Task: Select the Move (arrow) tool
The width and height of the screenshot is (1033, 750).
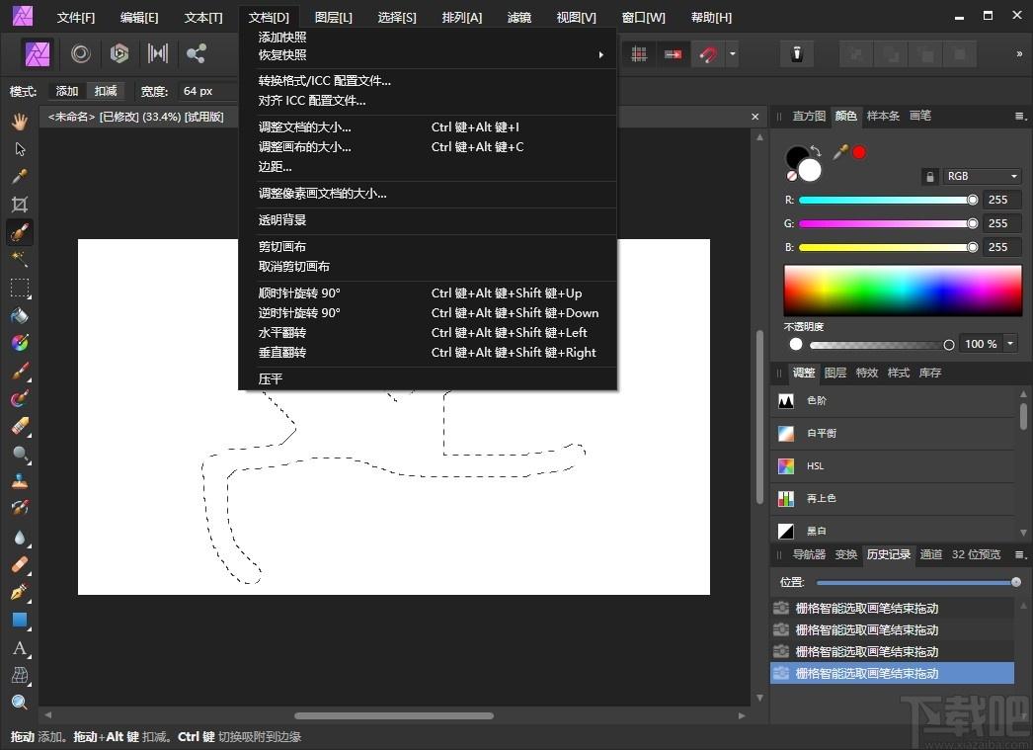Action: pos(20,149)
